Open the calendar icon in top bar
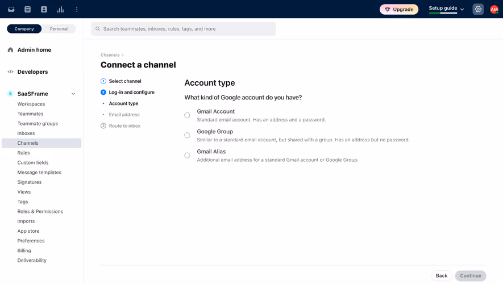The height and width of the screenshot is (285, 503). click(28, 9)
